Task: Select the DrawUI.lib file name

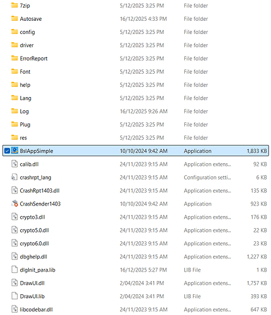Action: click(32, 297)
